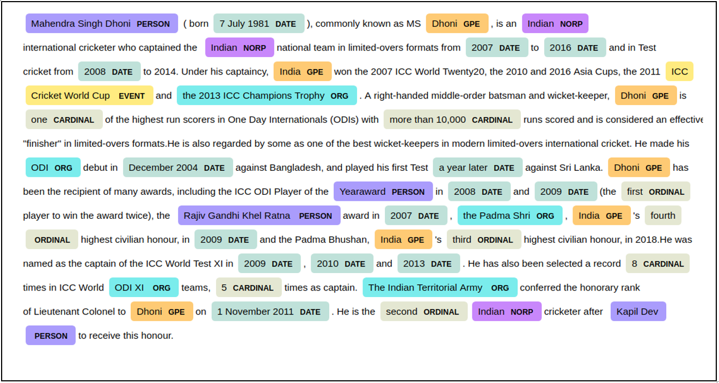Click the 'first' ORDINAL entity

pyautogui.click(x=655, y=191)
